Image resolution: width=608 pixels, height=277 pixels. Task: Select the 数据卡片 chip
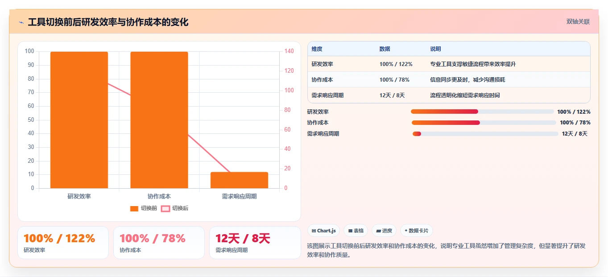pyautogui.click(x=416, y=231)
